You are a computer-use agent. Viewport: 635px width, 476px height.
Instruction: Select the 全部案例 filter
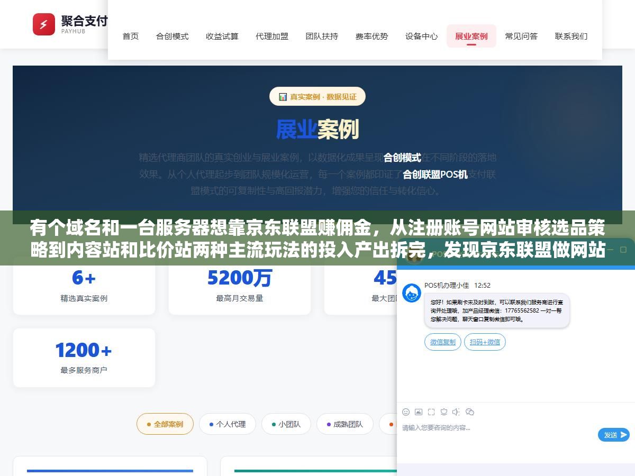tap(165, 424)
